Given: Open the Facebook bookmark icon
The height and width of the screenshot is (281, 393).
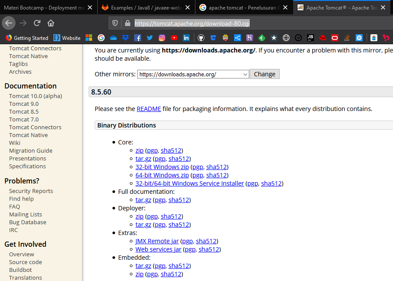Looking at the screenshot, I should 138,38.
